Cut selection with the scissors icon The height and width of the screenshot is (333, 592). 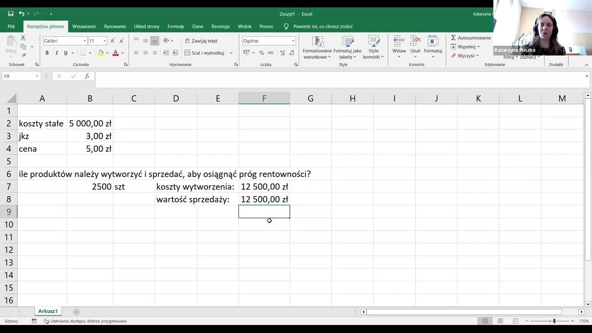(23, 38)
